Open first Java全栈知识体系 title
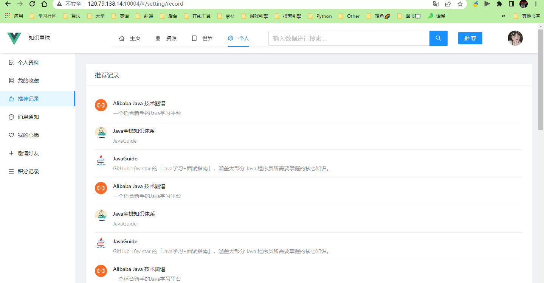 point(134,131)
